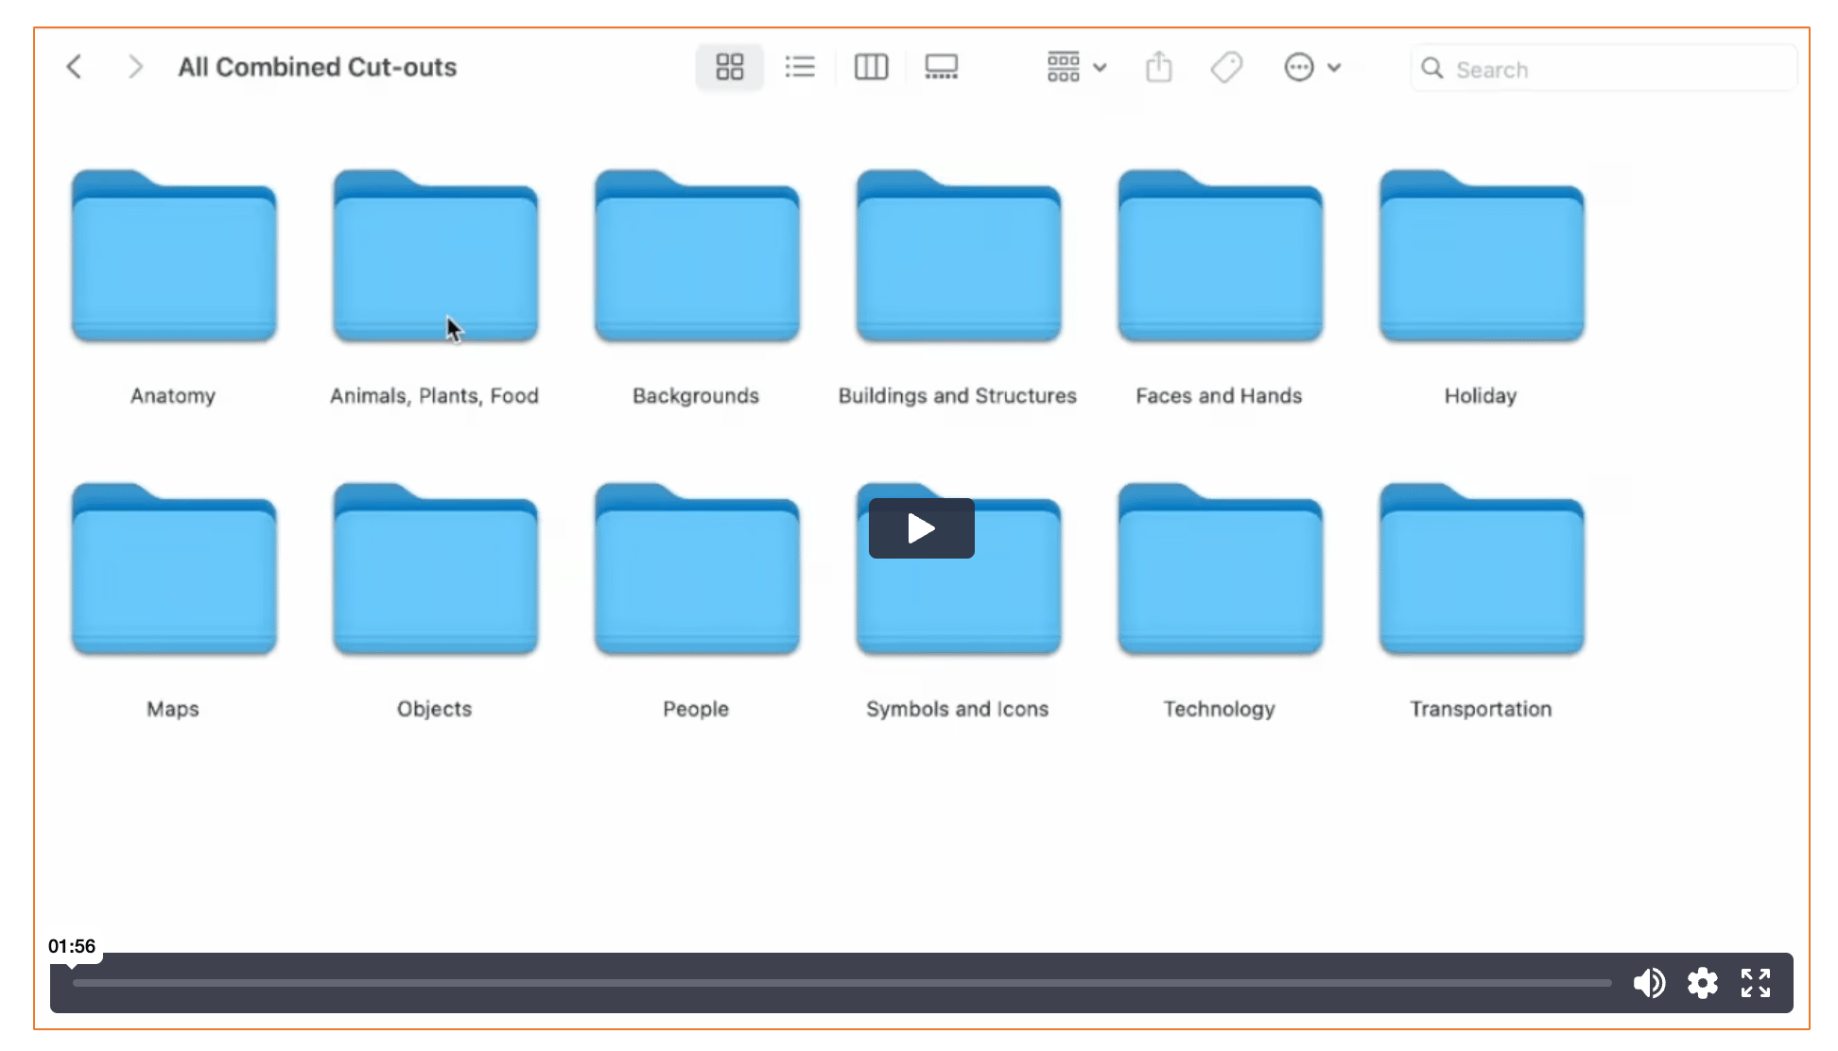The width and height of the screenshot is (1838, 1051).
Task: Open the Technology folder
Action: point(1220,571)
